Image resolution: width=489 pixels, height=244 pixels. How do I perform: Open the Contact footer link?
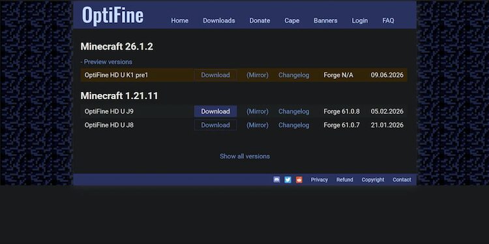click(402, 179)
